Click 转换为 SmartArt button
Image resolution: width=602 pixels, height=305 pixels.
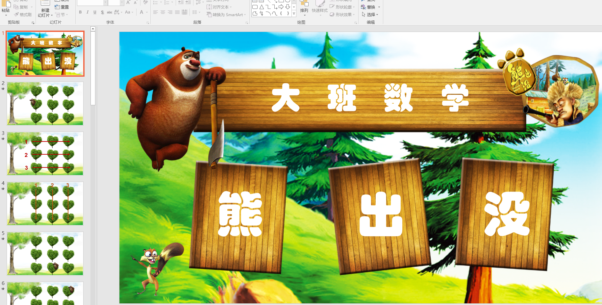[x=226, y=15]
